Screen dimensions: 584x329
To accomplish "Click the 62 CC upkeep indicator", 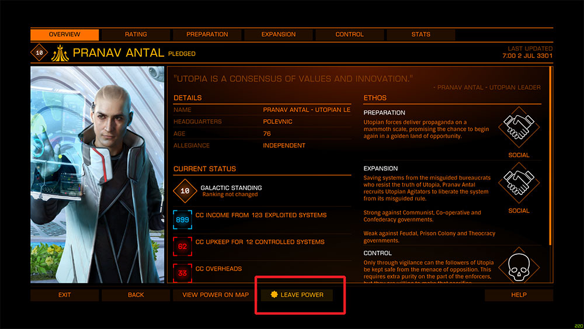I will [182, 246].
